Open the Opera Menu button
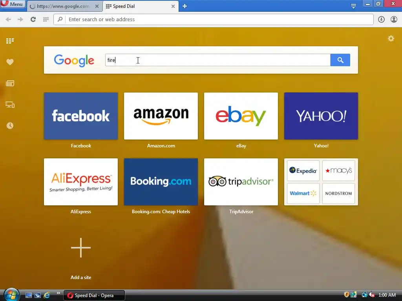The width and height of the screenshot is (402, 301). tap(13, 4)
